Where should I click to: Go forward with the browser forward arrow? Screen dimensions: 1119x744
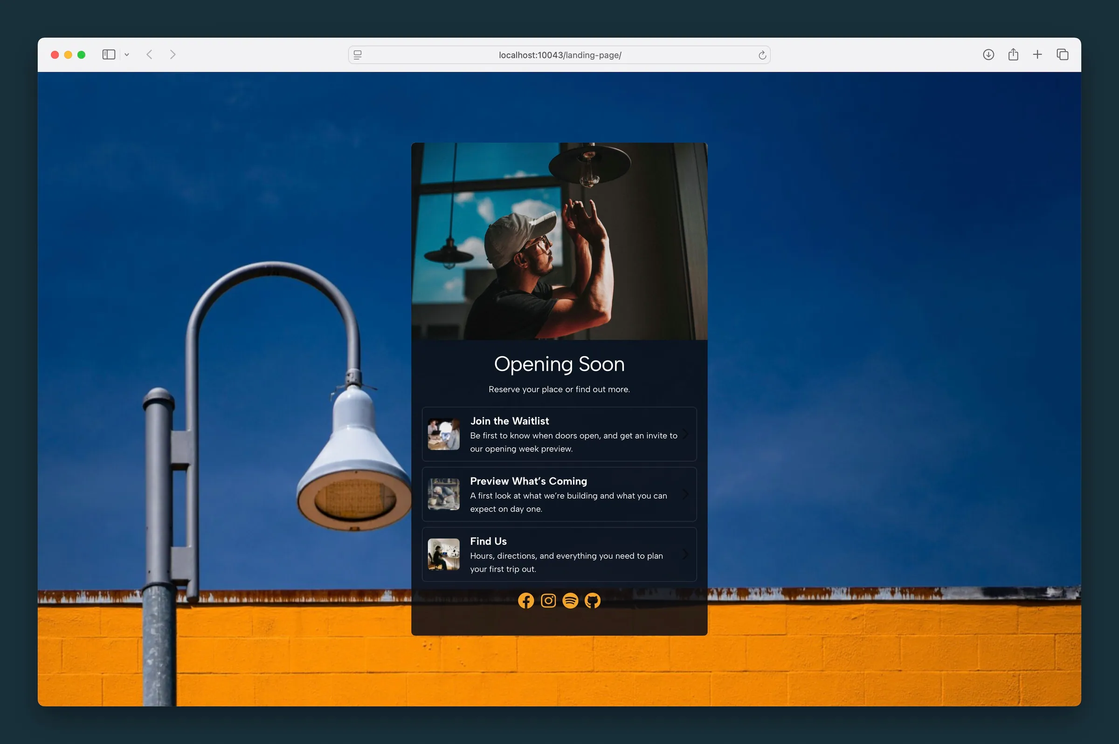point(173,55)
